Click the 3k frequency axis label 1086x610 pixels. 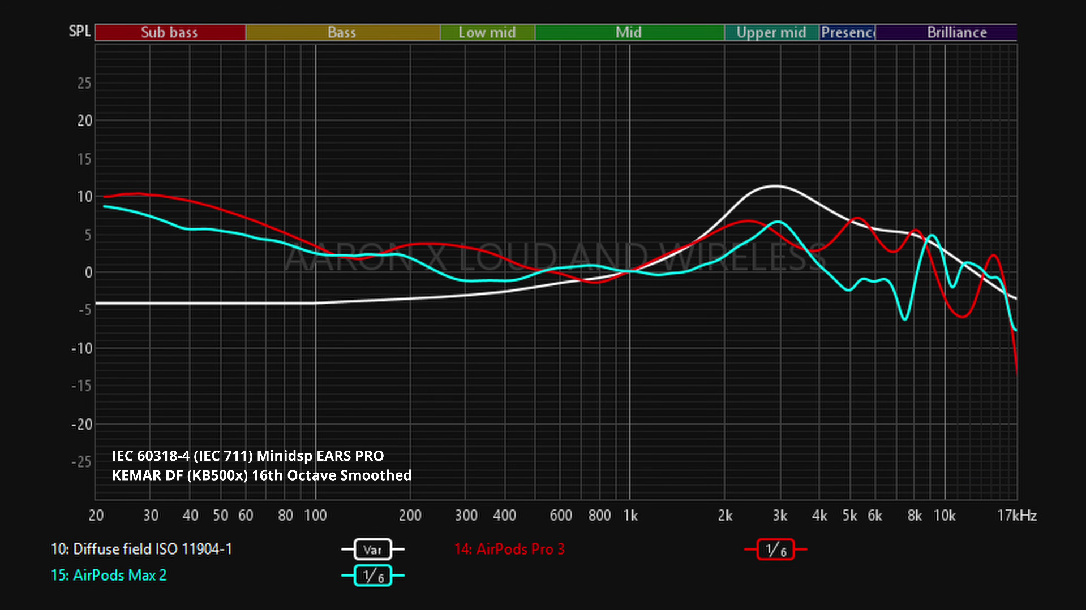(x=780, y=516)
